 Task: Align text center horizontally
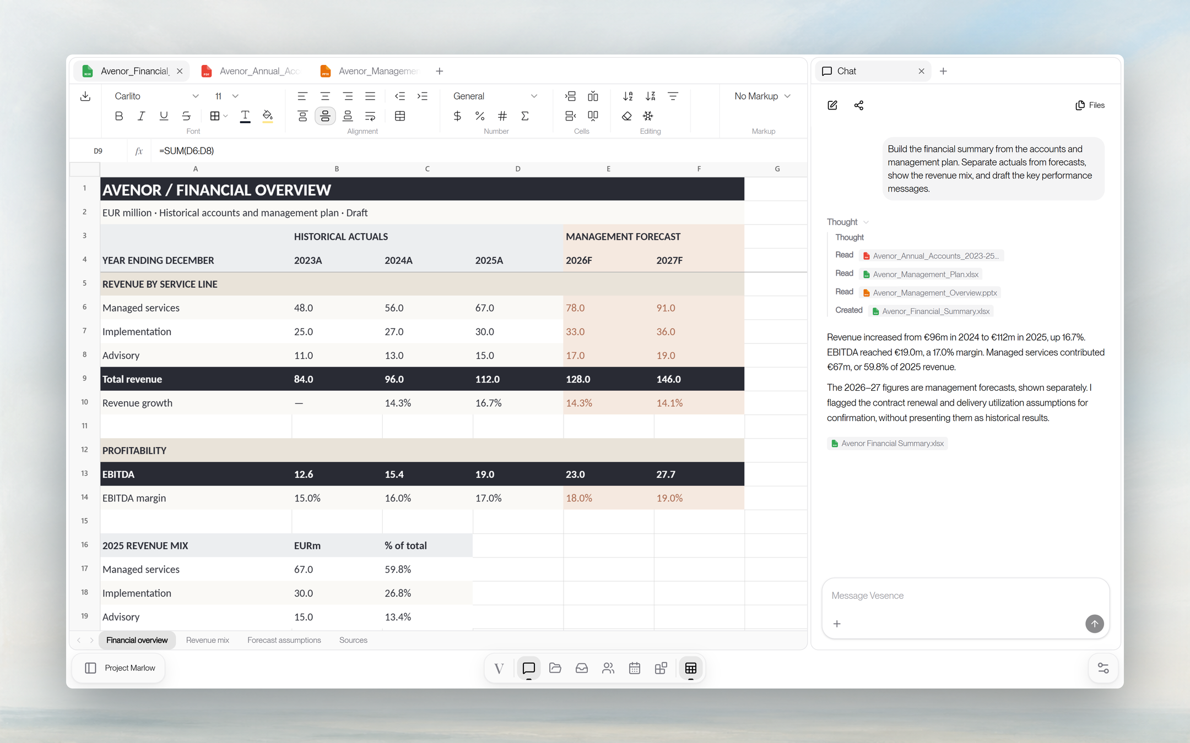coord(325,96)
